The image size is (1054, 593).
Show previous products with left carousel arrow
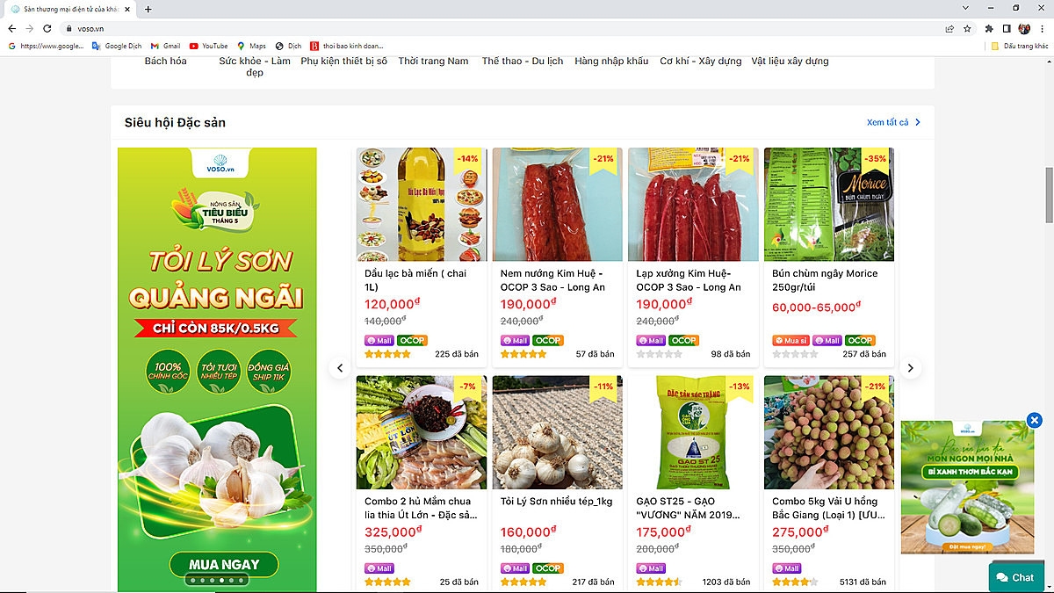pyautogui.click(x=340, y=368)
